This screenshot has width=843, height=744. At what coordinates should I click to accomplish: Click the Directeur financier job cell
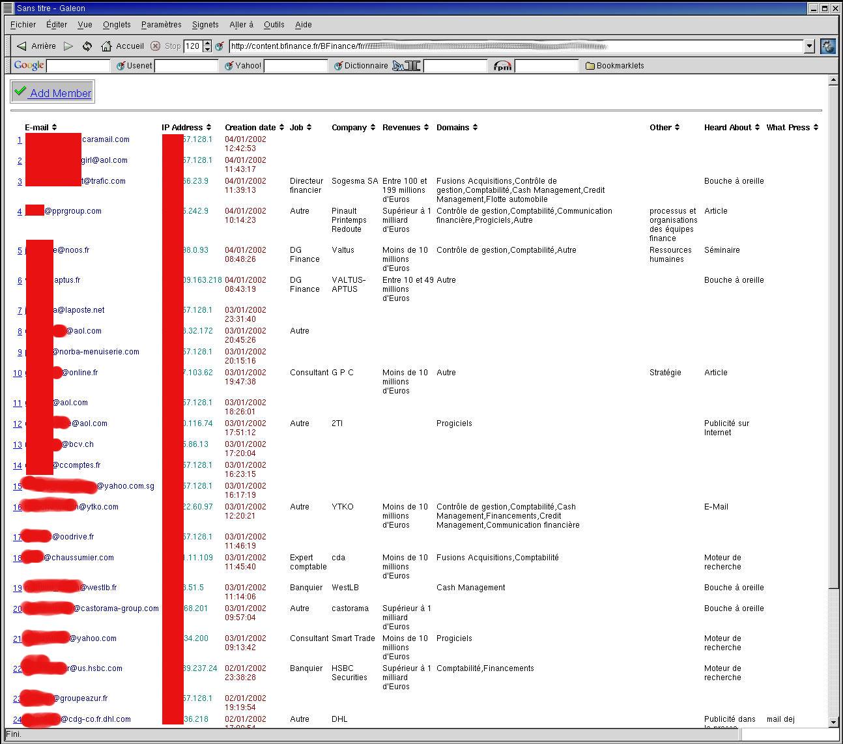[306, 186]
